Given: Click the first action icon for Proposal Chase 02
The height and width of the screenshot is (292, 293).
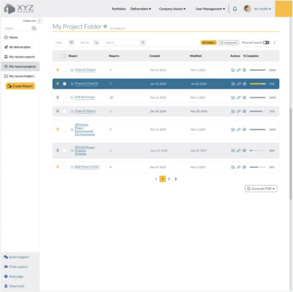Looking at the screenshot, I should pyautogui.click(x=233, y=84).
